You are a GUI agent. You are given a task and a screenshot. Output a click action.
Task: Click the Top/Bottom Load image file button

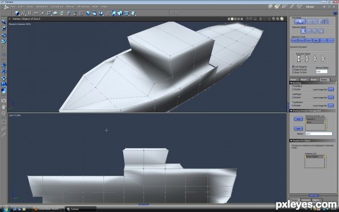tap(331, 105)
